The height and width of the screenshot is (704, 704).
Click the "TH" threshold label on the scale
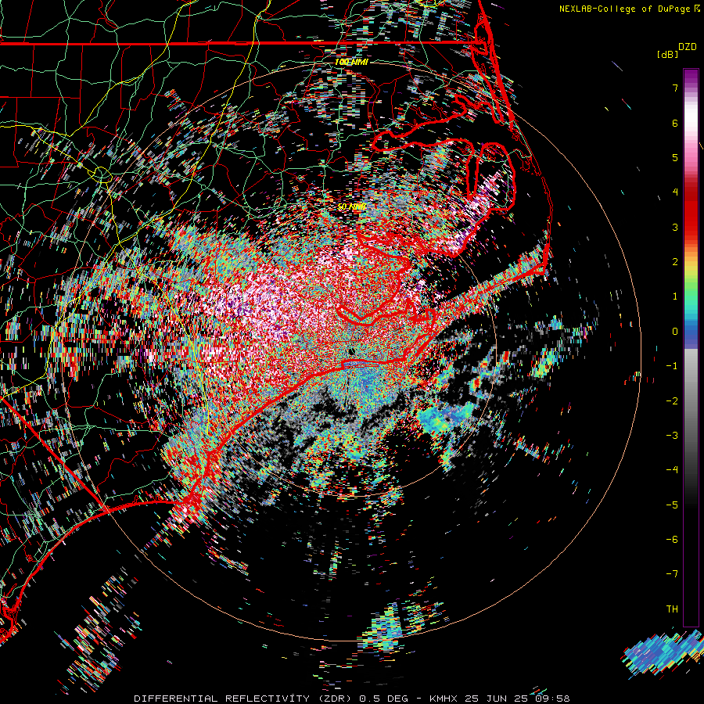tap(672, 609)
